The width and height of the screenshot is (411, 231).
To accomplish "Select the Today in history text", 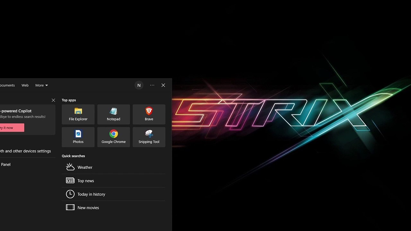I will coord(91,194).
